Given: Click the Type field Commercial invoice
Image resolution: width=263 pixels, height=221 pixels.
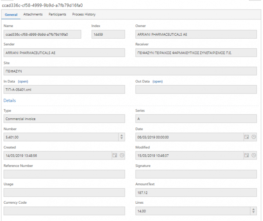Looking at the screenshot, I should pyautogui.click(x=64, y=119).
